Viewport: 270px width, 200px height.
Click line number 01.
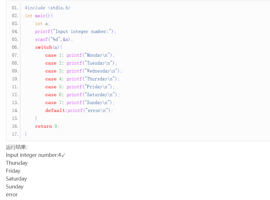click(x=15, y=8)
